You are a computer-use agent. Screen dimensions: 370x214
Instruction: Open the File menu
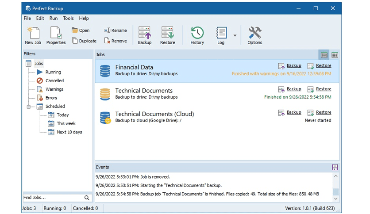coord(27,18)
